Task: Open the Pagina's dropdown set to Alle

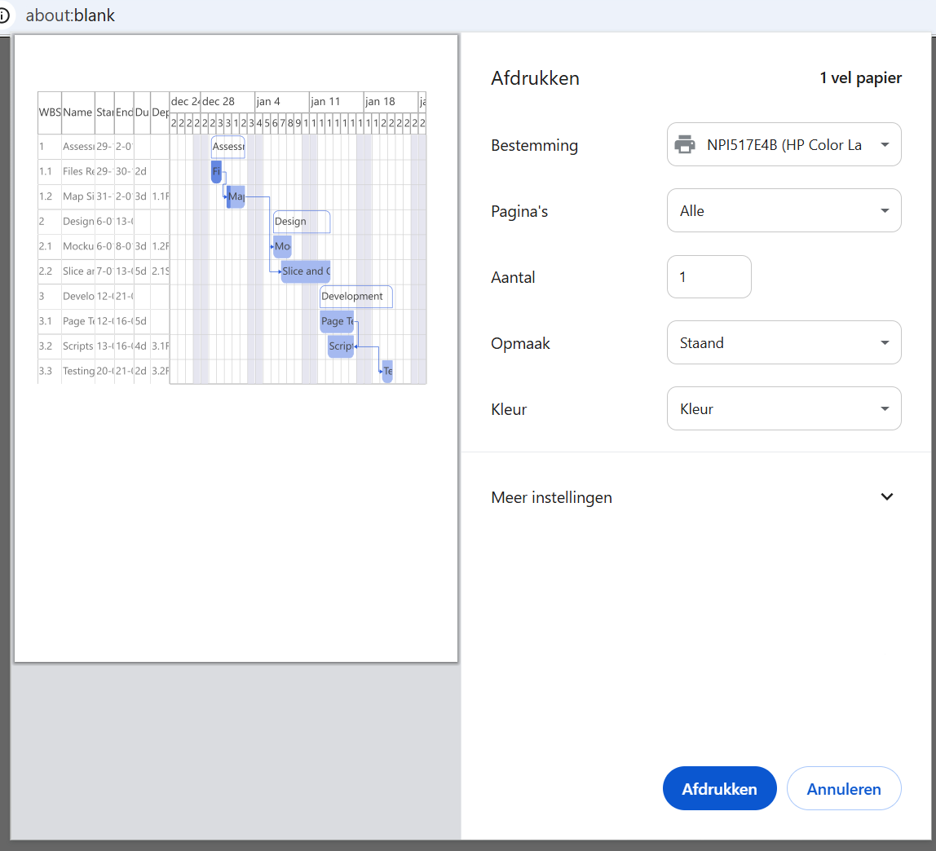Action: pos(784,211)
